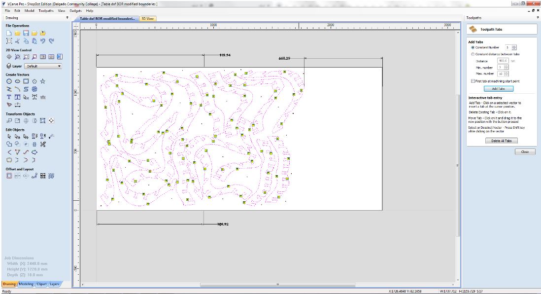The image size is (541, 294).
Task: Close the Toolpath Tabs panel
Action: pos(525,151)
